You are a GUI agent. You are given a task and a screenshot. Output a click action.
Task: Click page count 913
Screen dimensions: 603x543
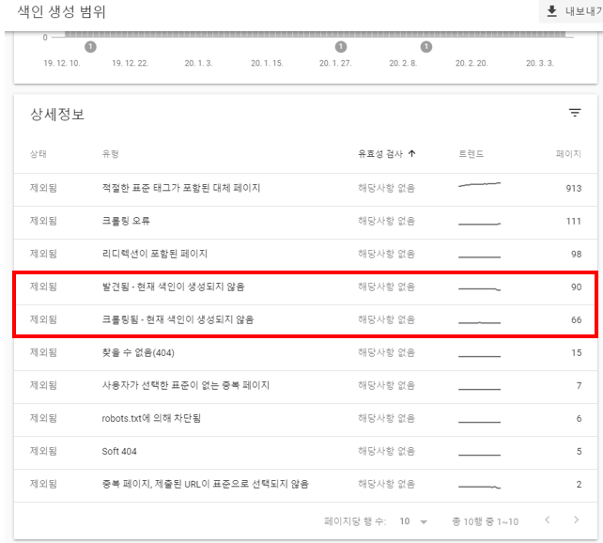(x=573, y=189)
